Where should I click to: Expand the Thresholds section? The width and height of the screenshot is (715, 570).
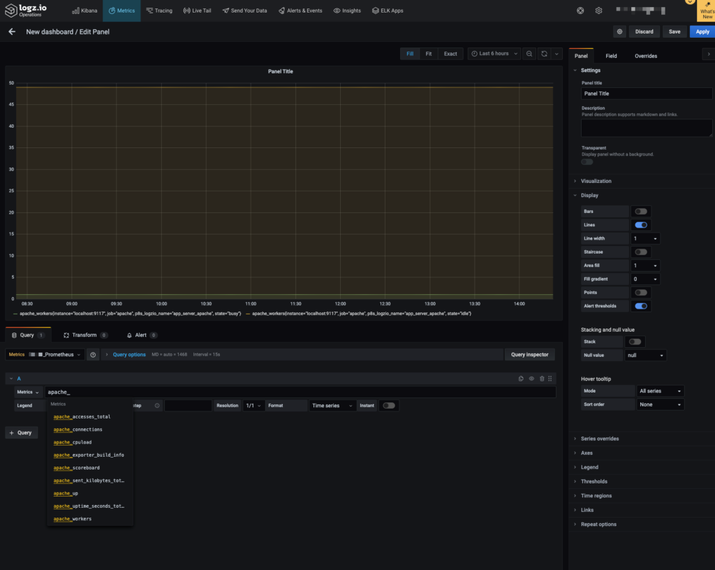594,481
